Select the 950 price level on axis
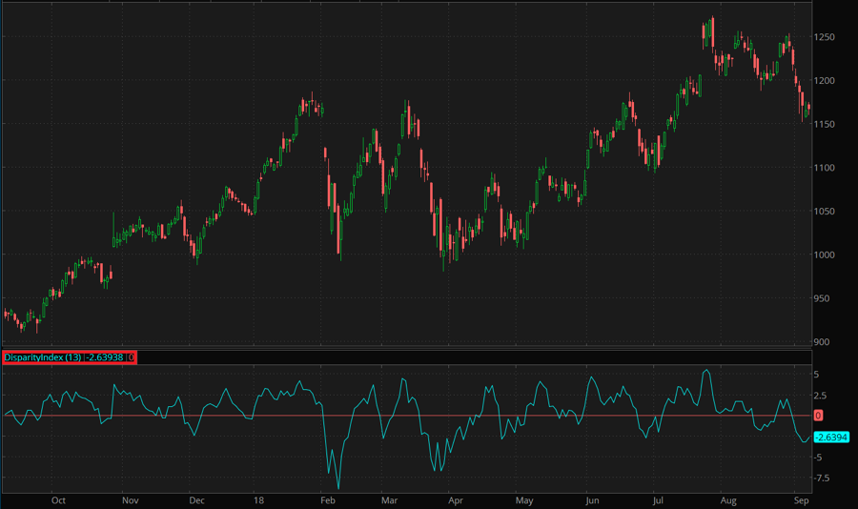 click(x=823, y=298)
